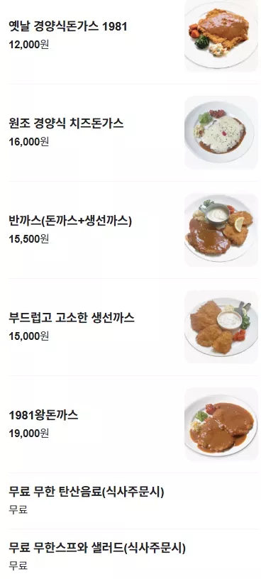Open the 원조 경양식 치즈돈가스 photo
Image resolution: width=261 pixels, height=579 pixels.
(221, 133)
